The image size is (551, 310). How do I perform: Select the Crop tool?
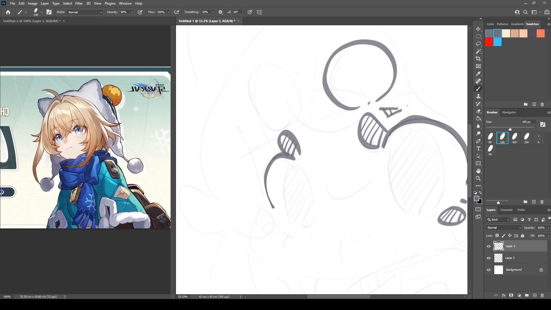[x=478, y=59]
